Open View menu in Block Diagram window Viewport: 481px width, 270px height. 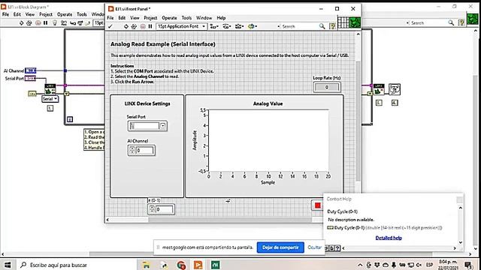tap(30, 14)
